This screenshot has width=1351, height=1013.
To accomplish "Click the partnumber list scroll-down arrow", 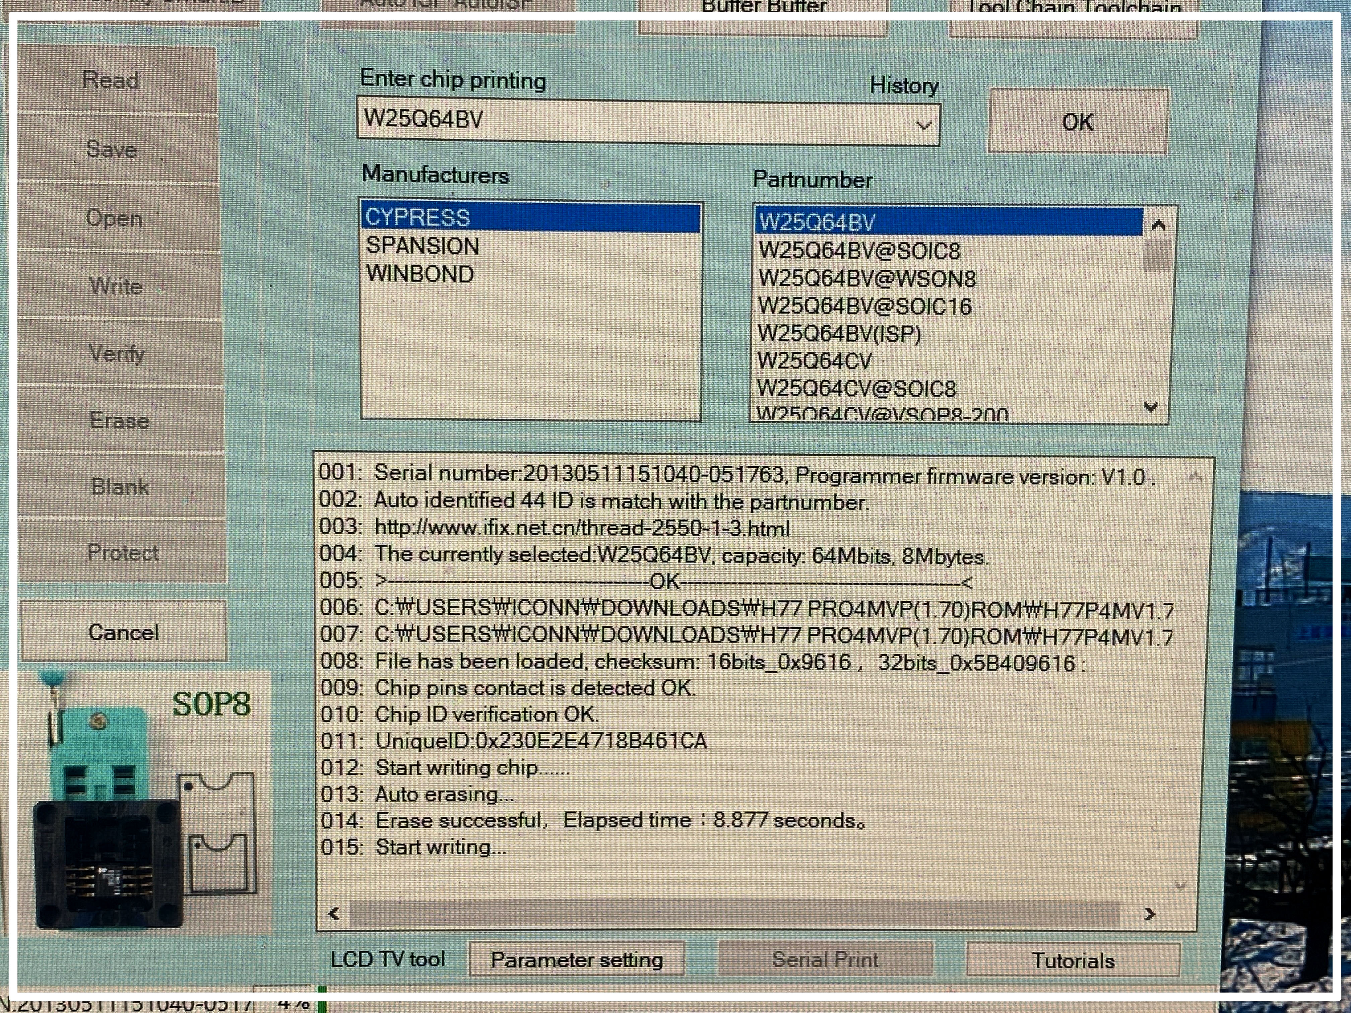I will click(x=1151, y=406).
